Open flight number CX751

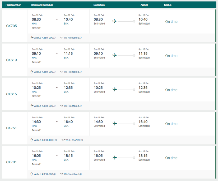point(11,128)
